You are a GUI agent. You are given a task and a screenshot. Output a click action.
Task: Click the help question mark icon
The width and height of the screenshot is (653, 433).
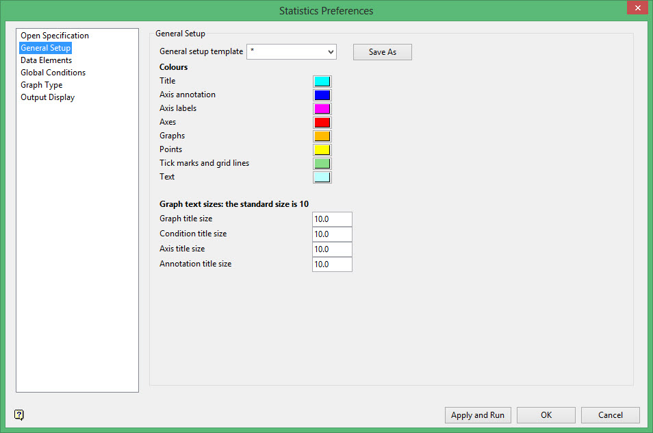[19, 415]
